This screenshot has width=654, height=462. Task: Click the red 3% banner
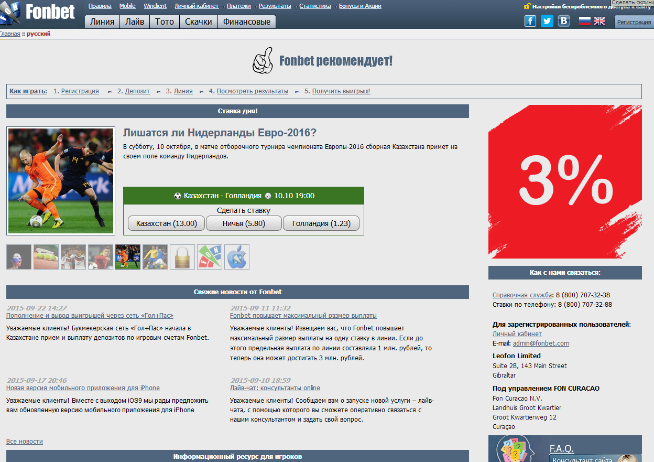(x=565, y=181)
